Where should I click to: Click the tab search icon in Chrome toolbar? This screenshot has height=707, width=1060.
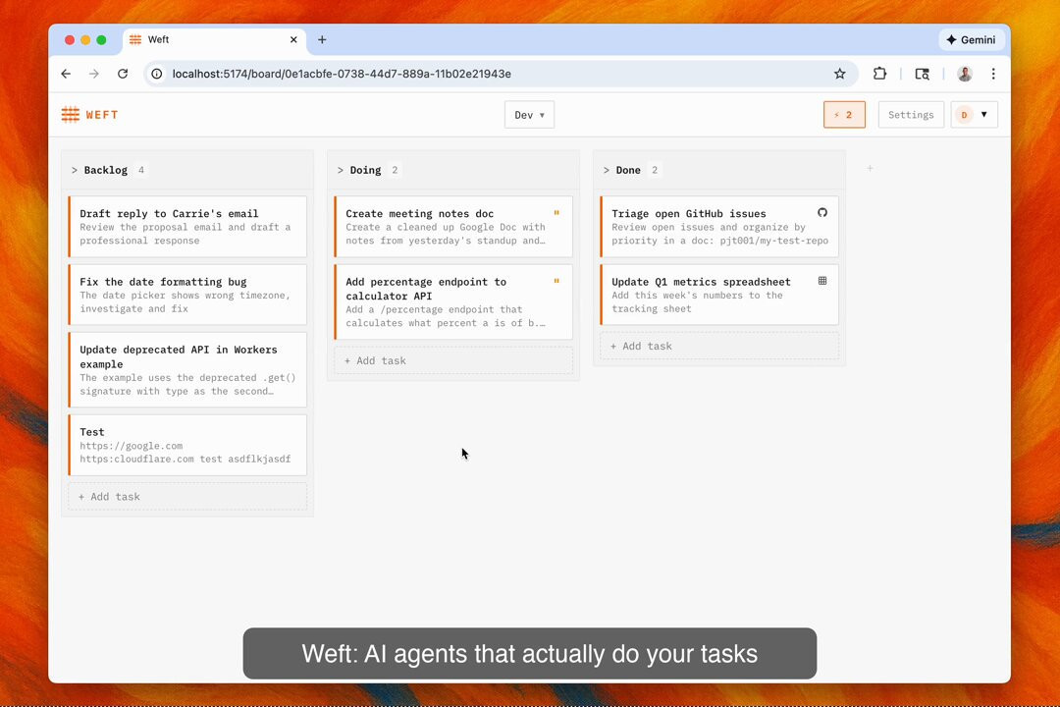coord(922,74)
